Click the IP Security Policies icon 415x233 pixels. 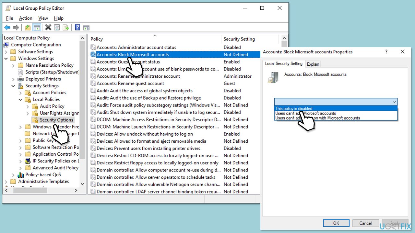pyautogui.click(x=28, y=161)
